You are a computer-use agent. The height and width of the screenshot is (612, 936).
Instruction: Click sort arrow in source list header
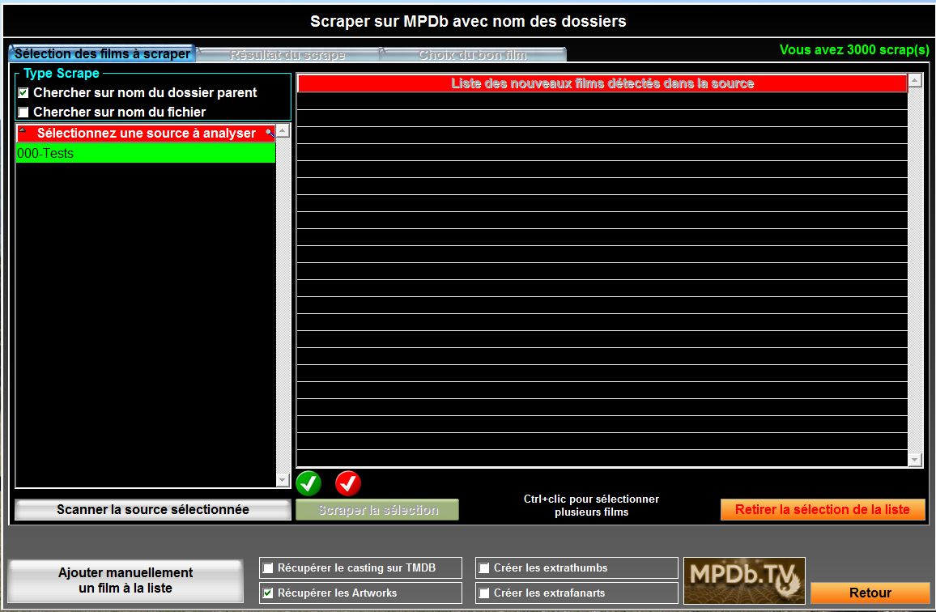pos(22,130)
